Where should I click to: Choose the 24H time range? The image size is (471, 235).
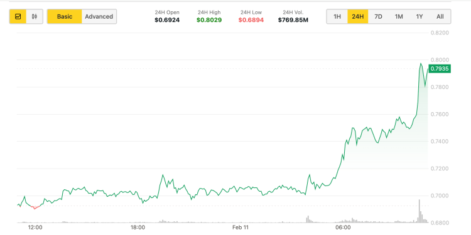point(358,16)
